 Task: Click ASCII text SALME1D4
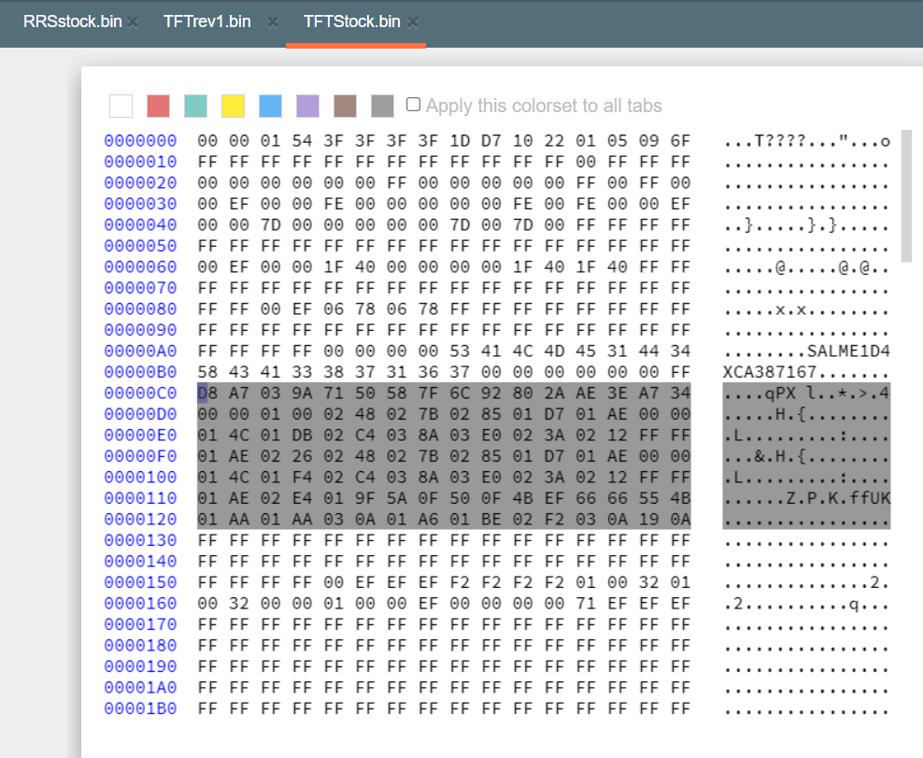[x=848, y=351]
